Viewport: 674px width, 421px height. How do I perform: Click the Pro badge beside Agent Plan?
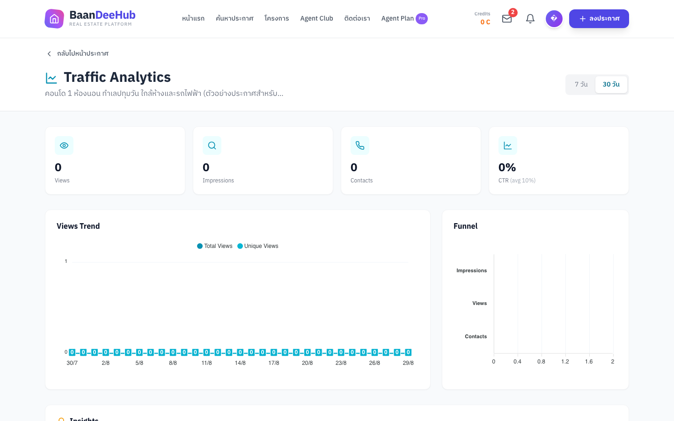click(422, 19)
